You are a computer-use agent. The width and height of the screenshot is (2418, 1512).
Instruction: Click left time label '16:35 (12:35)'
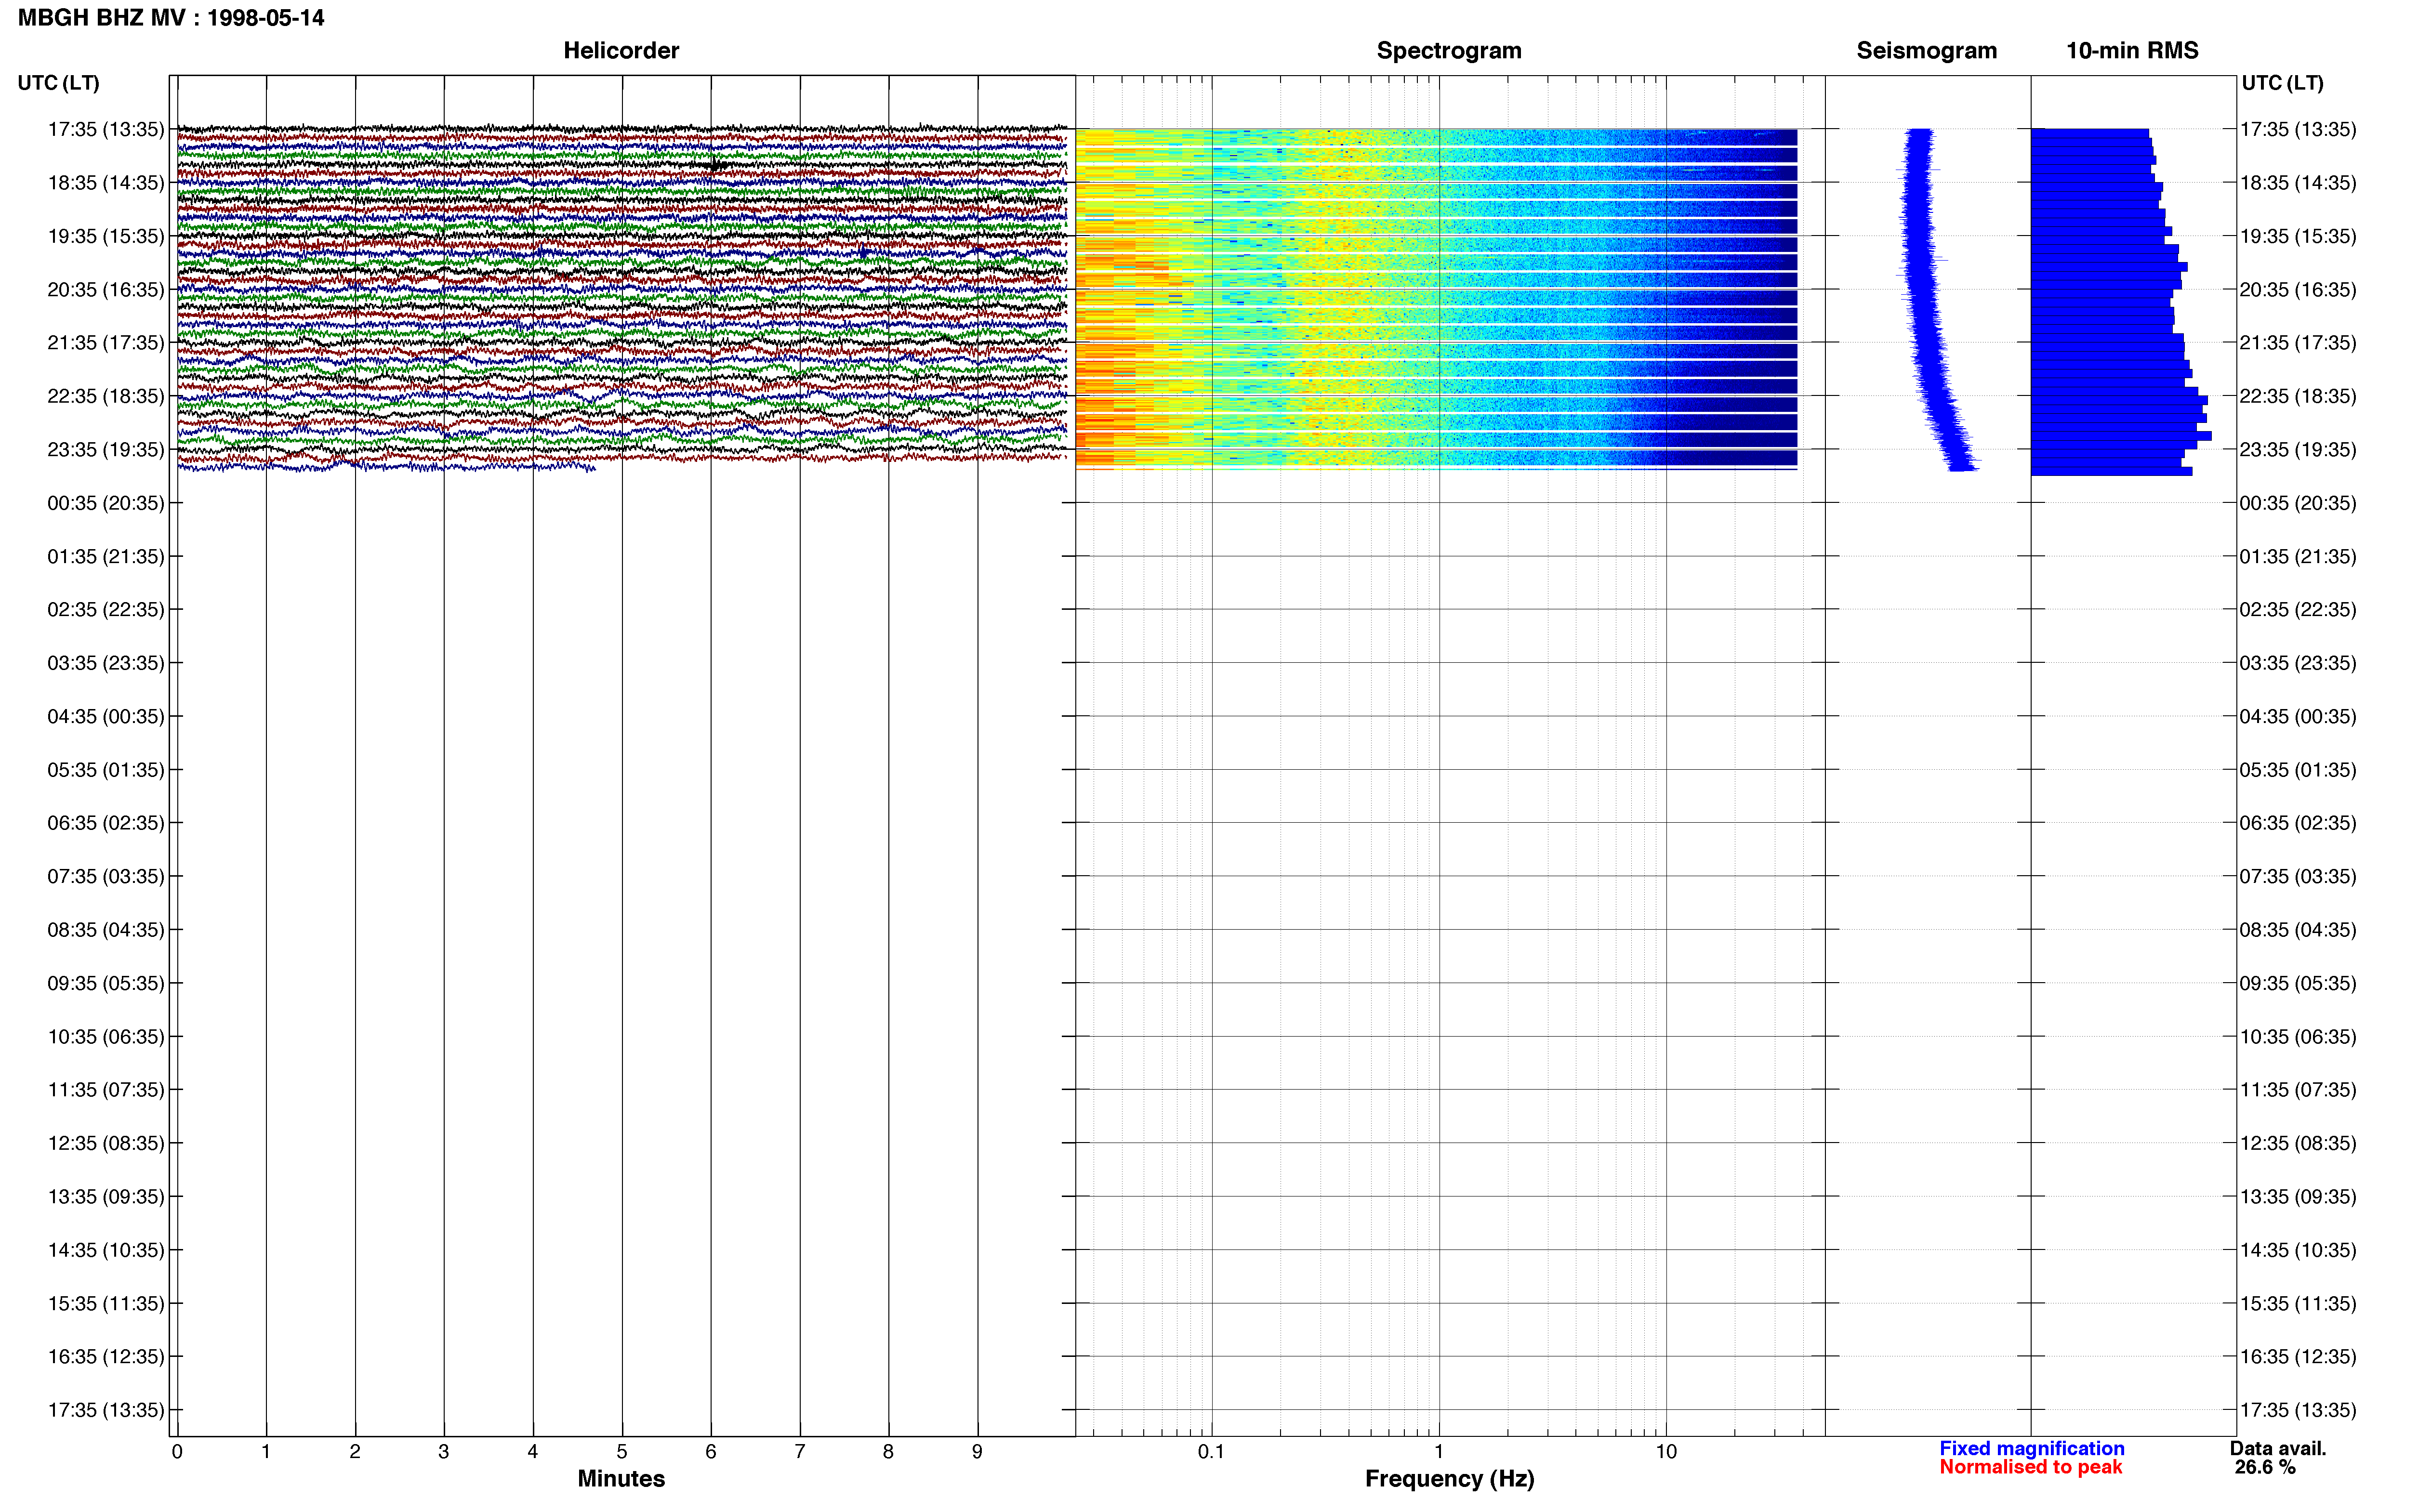[106, 1357]
